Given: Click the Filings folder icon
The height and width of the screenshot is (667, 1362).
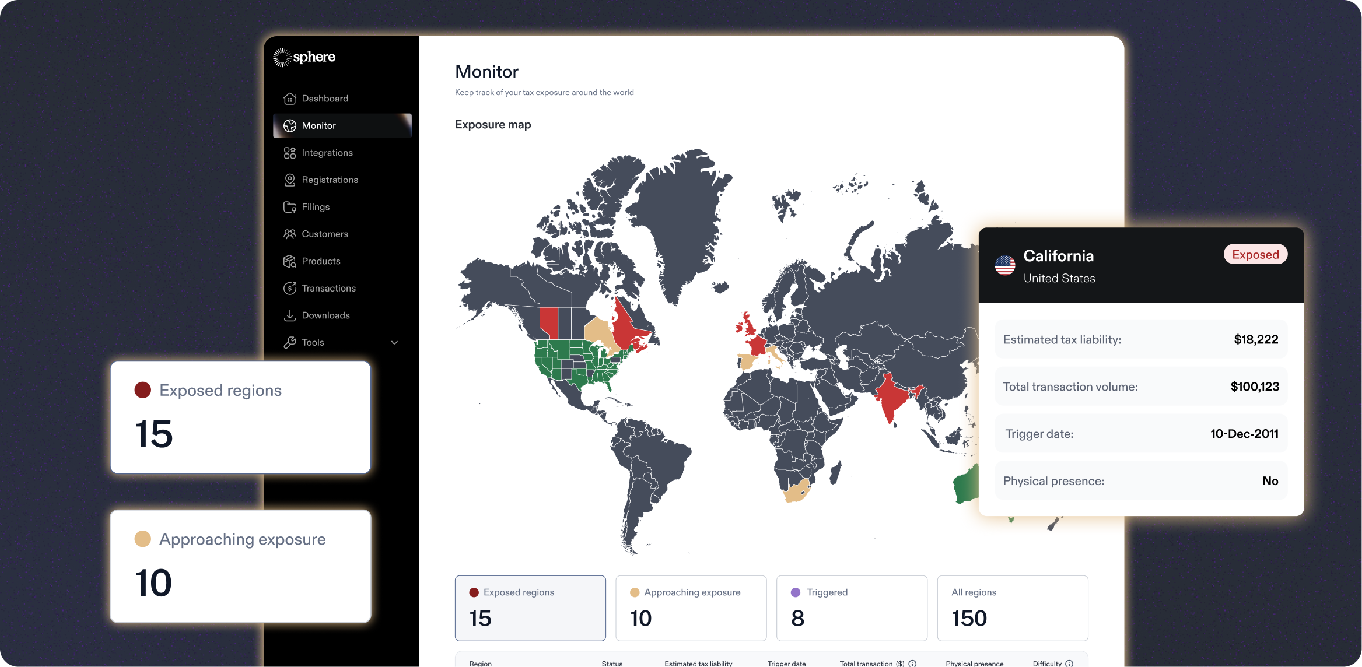Looking at the screenshot, I should [289, 207].
